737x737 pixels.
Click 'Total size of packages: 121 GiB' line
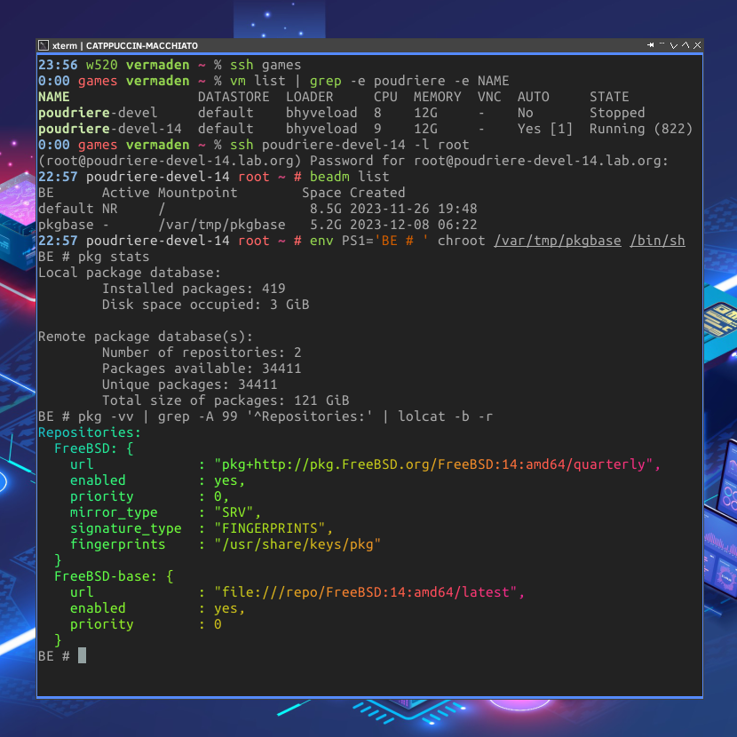(x=226, y=400)
